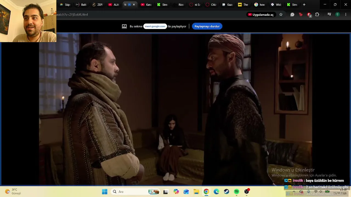Launch Copilot from the taskbar
This screenshot has height=197, width=351.
point(176,192)
